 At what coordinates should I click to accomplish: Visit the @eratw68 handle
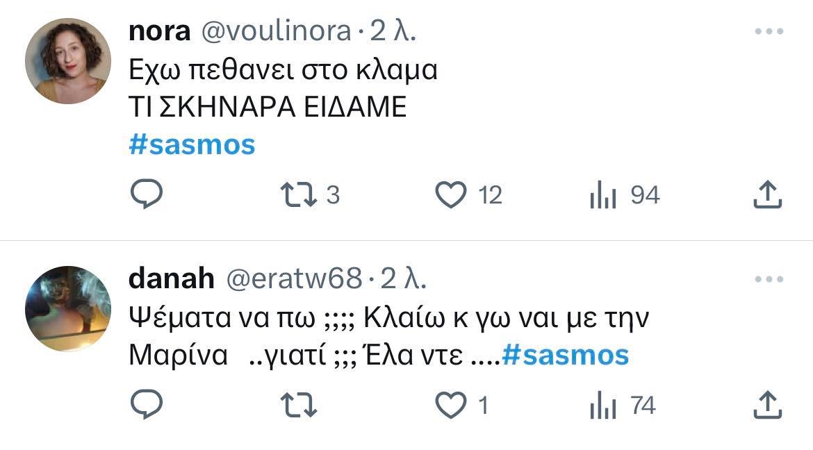[294, 279]
